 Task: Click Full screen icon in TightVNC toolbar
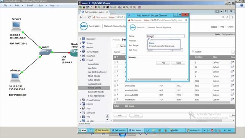click(x=139, y=7)
